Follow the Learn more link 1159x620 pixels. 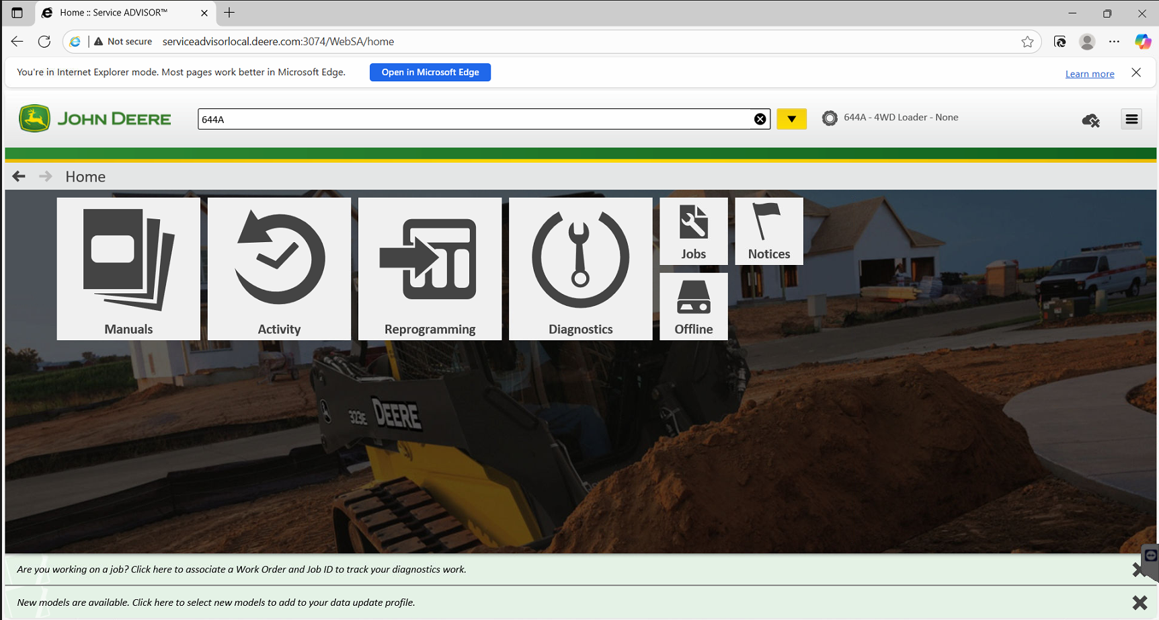(x=1089, y=74)
